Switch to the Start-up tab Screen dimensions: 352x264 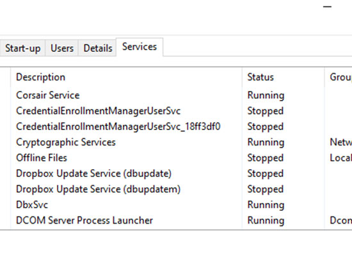click(x=22, y=48)
